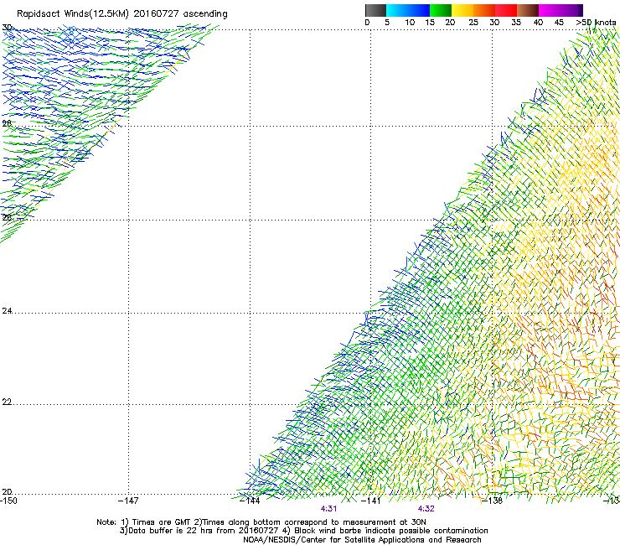Pick red 30-35 knots legend segment

(x=506, y=10)
